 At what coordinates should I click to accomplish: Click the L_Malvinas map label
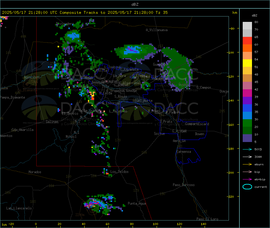pos(118,111)
